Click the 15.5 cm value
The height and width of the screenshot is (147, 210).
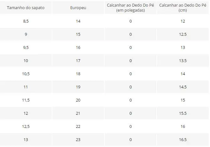point(183,113)
